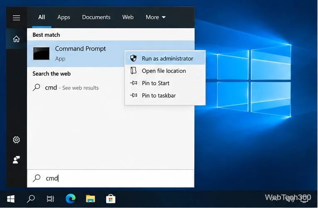Open Microsoft Store from taskbar

(x=111, y=199)
